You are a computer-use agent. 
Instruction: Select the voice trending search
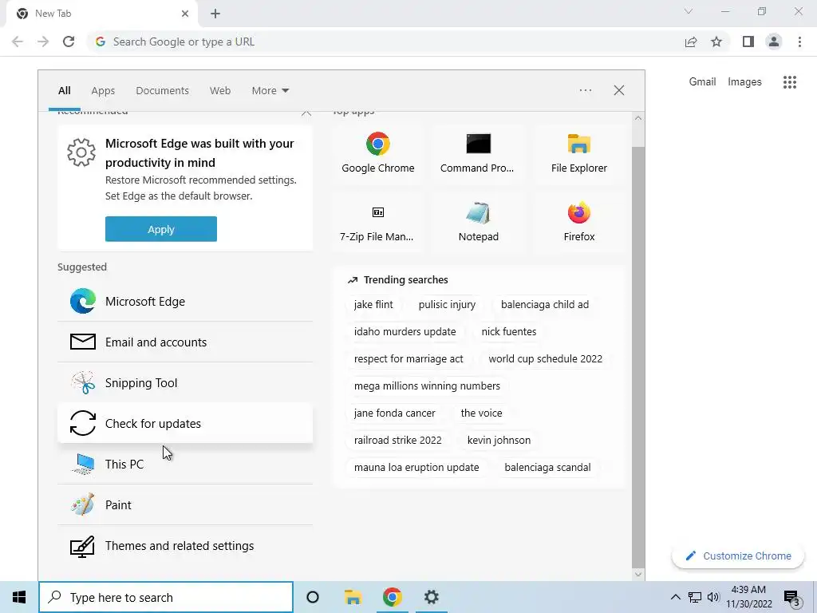pyautogui.click(x=481, y=413)
